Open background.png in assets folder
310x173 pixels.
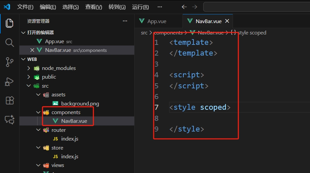pyautogui.click(x=80, y=104)
